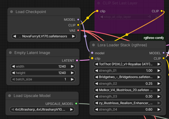Click the red VAE output socket
169x119 pixels.
pyautogui.click(x=78, y=30)
